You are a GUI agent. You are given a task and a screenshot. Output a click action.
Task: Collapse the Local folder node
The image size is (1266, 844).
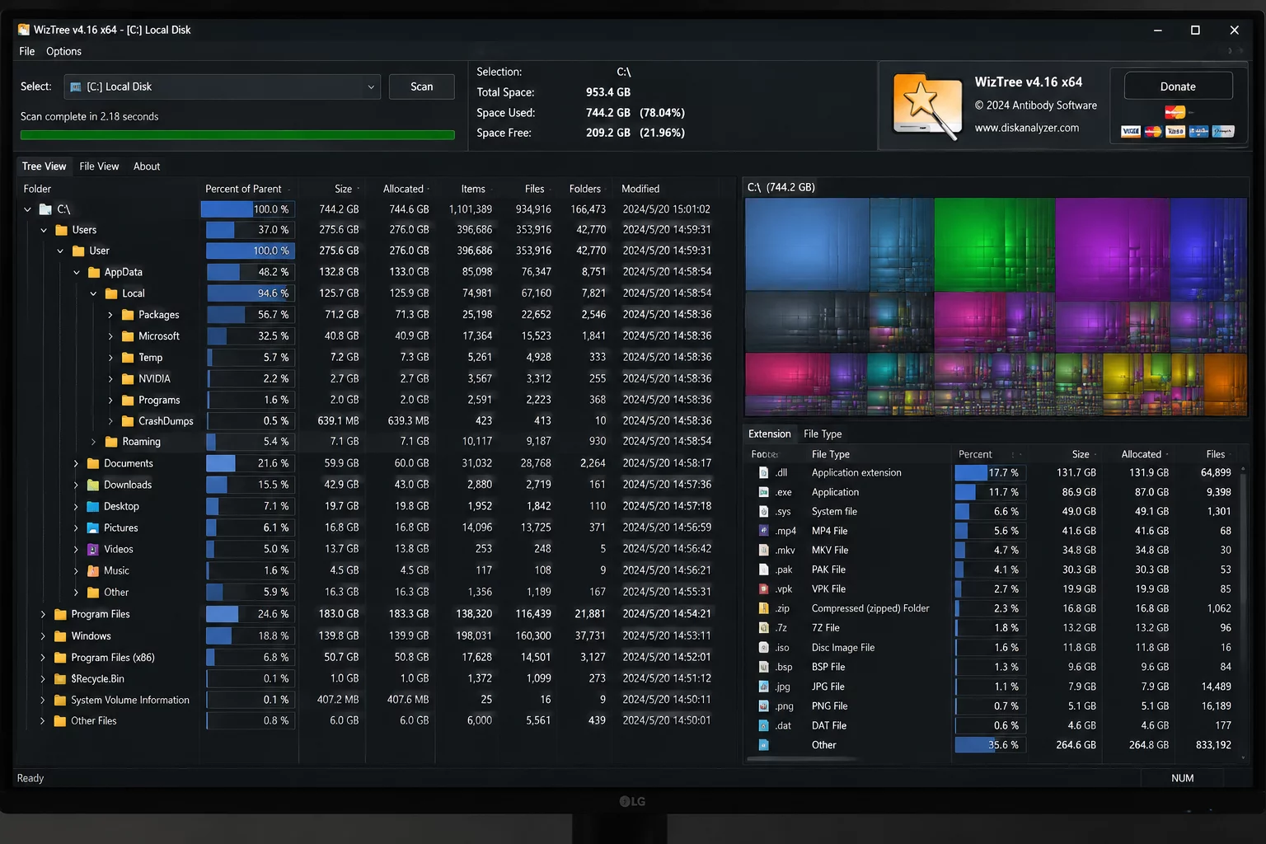tap(93, 293)
